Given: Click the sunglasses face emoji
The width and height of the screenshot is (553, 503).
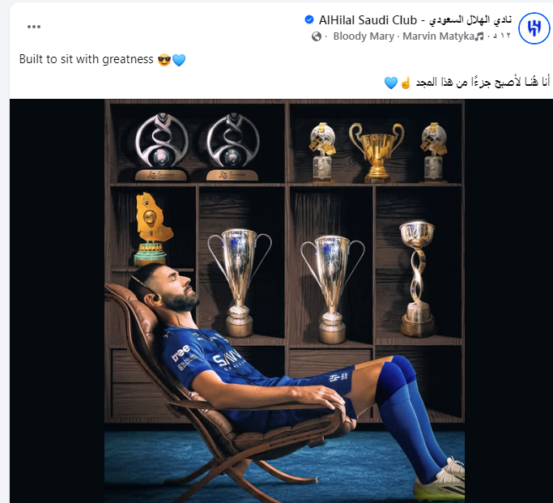Looking at the screenshot, I should [164, 60].
